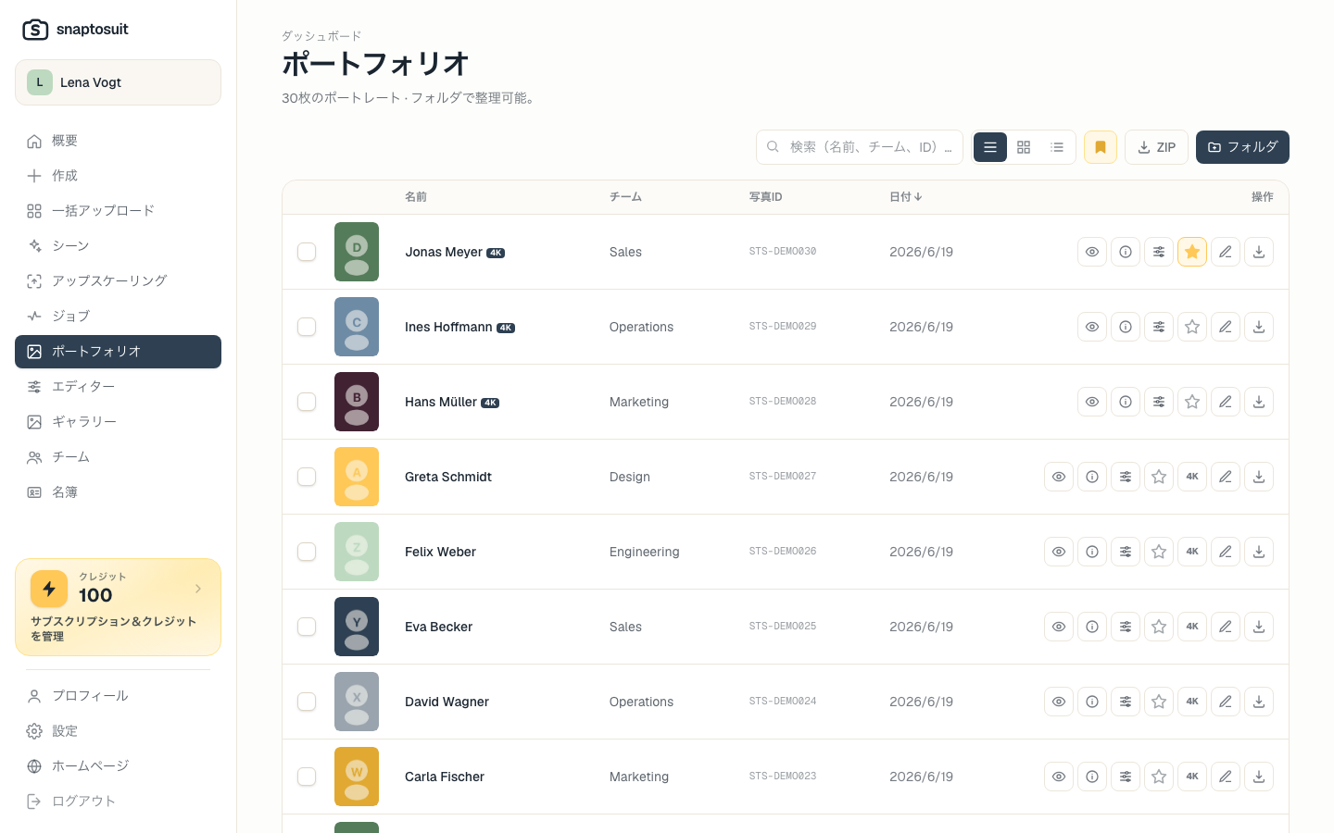
Task: Open adjustments for Hans Müller
Action: 1159,402
